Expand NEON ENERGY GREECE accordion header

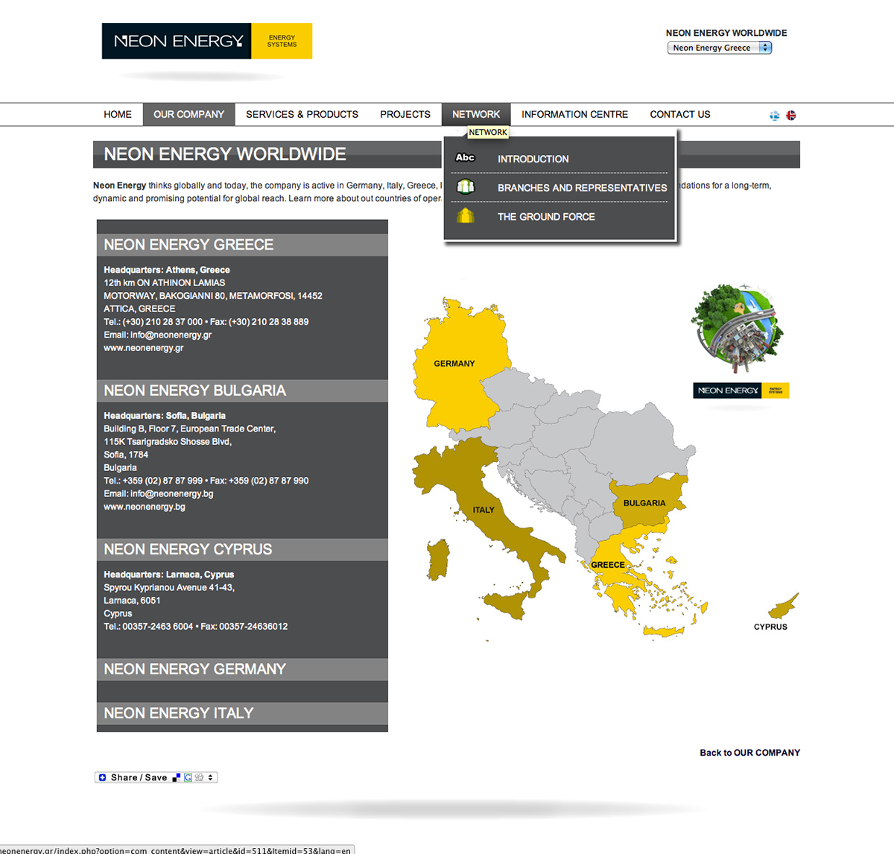[x=242, y=245]
